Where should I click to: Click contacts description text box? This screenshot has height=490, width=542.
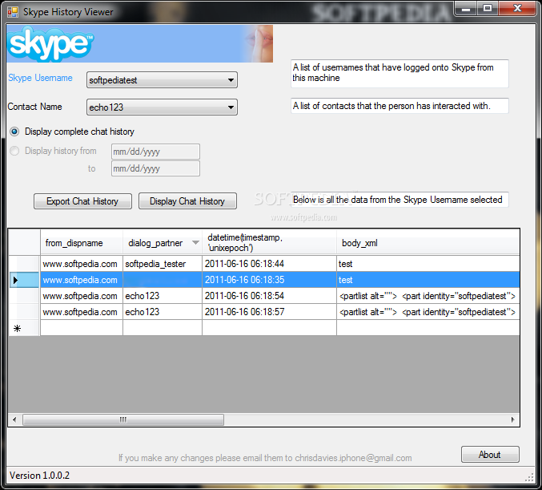click(399, 106)
